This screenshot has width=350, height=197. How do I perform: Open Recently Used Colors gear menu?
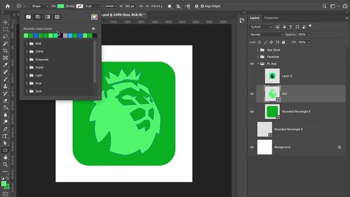pyautogui.click(x=94, y=28)
